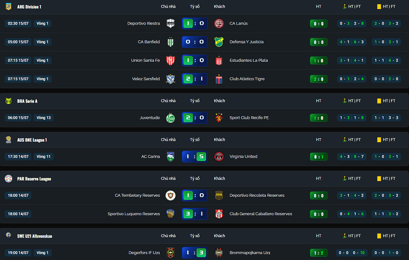Click the Sport Club Recife PE crest
Viewport: 409px width, 260px height.
pos(219,118)
